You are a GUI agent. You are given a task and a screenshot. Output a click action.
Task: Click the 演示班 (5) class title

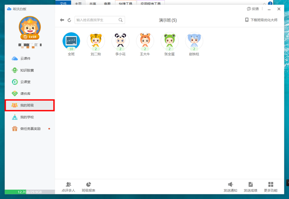pos(168,20)
